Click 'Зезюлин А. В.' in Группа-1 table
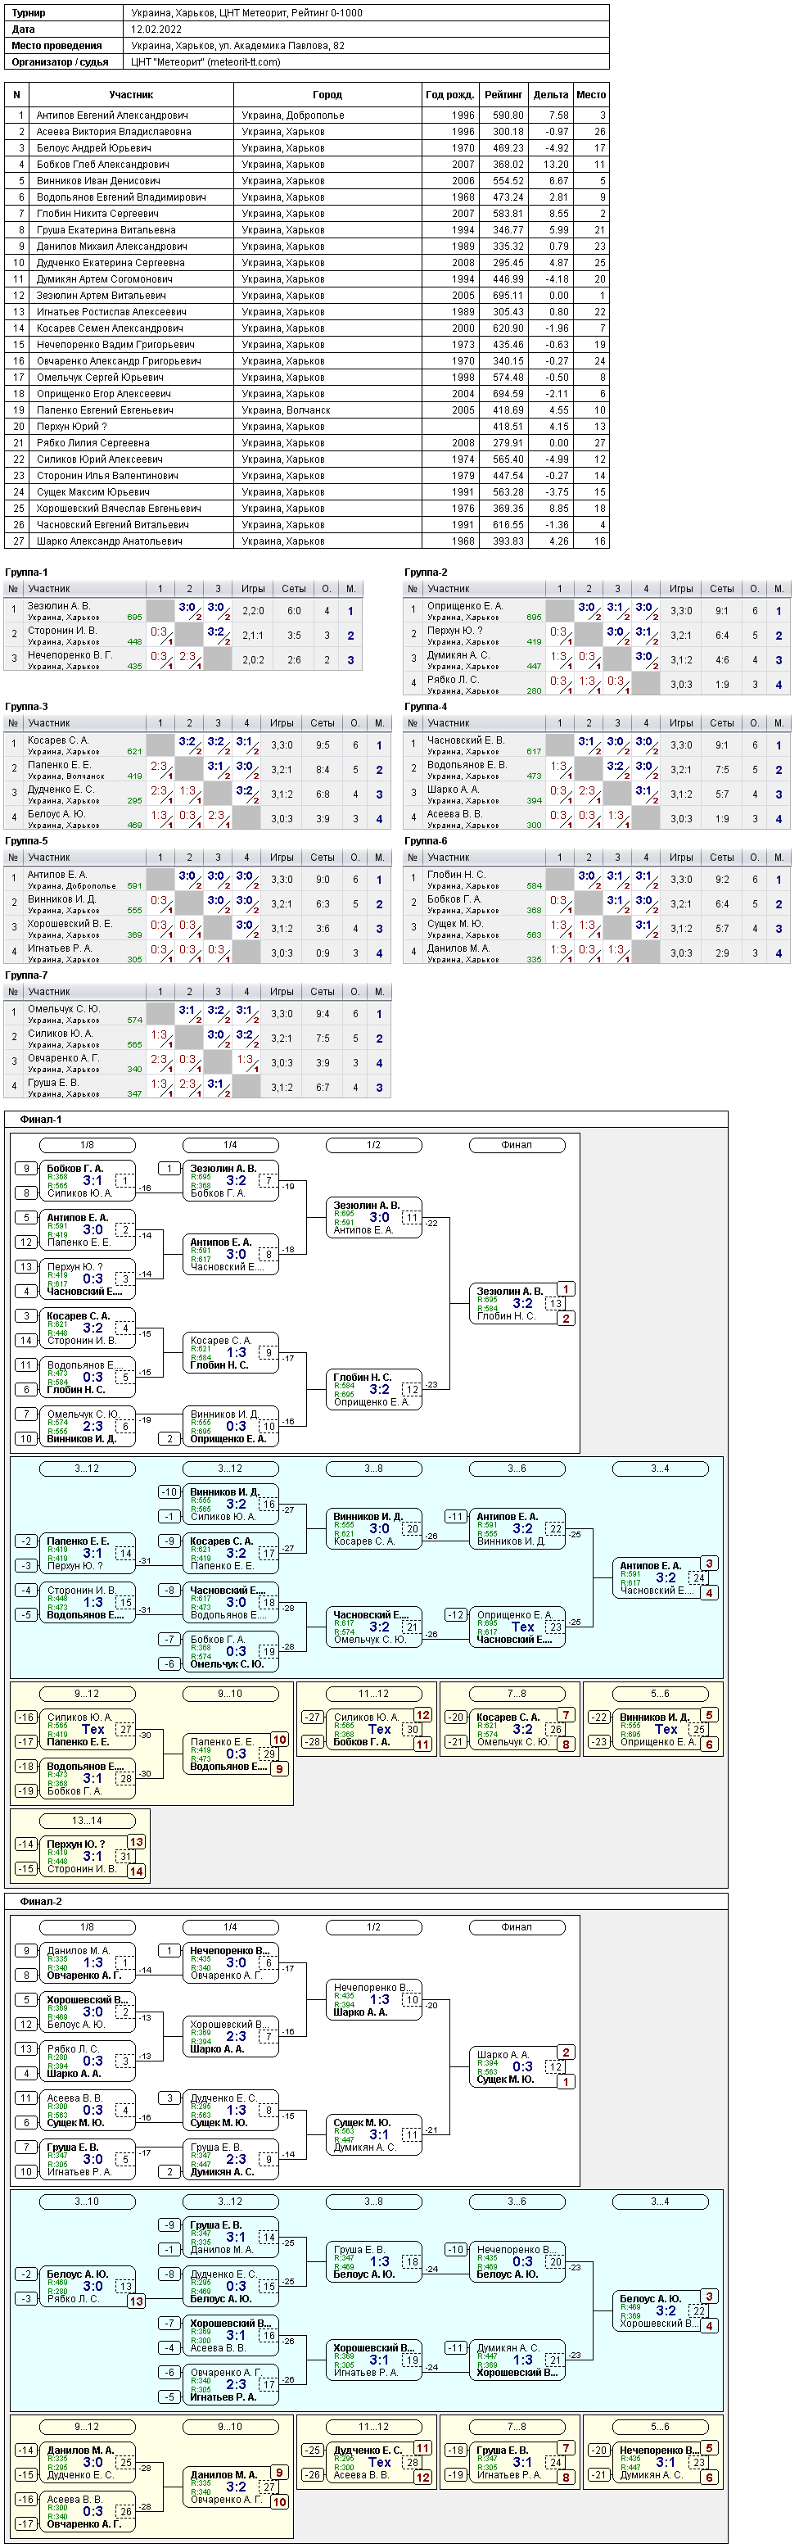799x2548 pixels. click(58, 606)
